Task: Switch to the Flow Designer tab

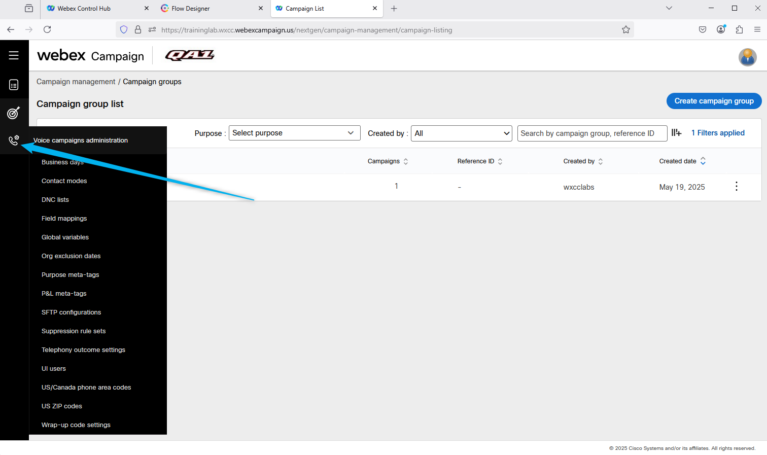Action: point(191,9)
